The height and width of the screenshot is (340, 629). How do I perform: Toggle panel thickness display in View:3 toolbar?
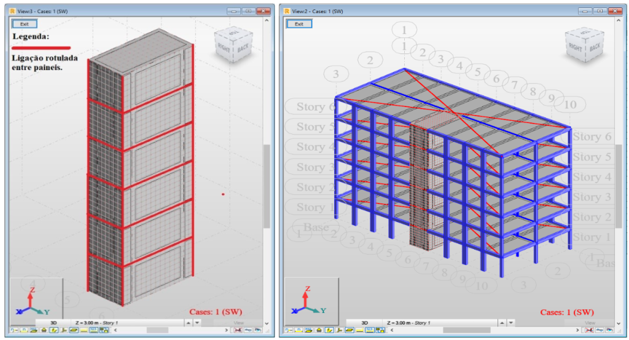click(x=74, y=330)
